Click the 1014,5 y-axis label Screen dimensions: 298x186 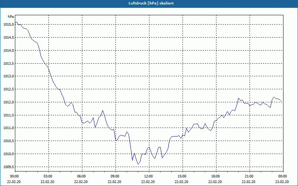point(9,38)
